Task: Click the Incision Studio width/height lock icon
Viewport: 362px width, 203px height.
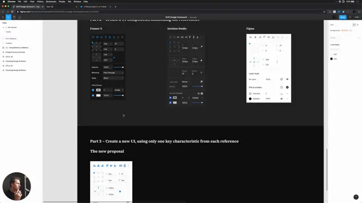Action: pos(201,60)
